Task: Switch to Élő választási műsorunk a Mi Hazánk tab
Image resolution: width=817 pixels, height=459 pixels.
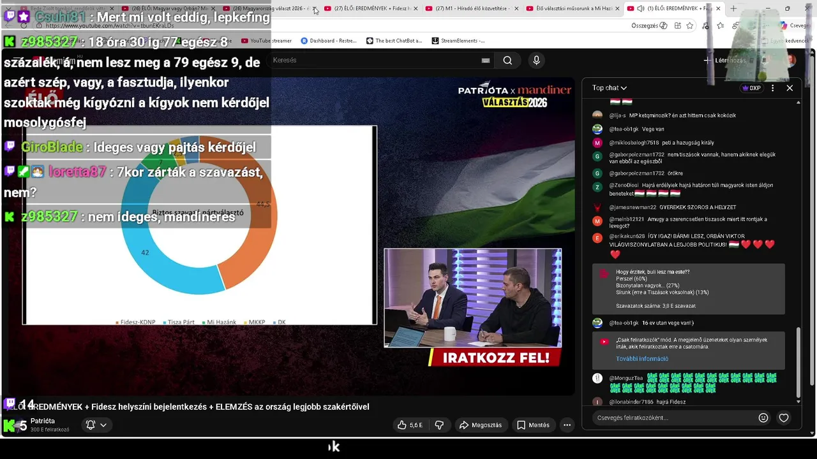Action: [573, 8]
